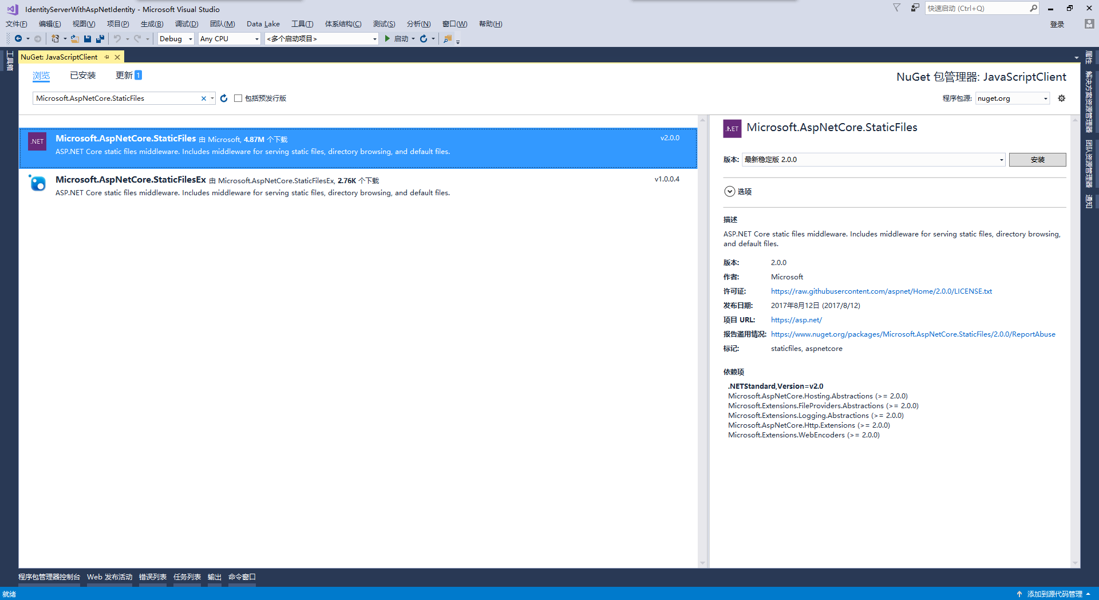Click the quick launch search magnifier icon
This screenshot has height=600, width=1099.
[1033, 8]
